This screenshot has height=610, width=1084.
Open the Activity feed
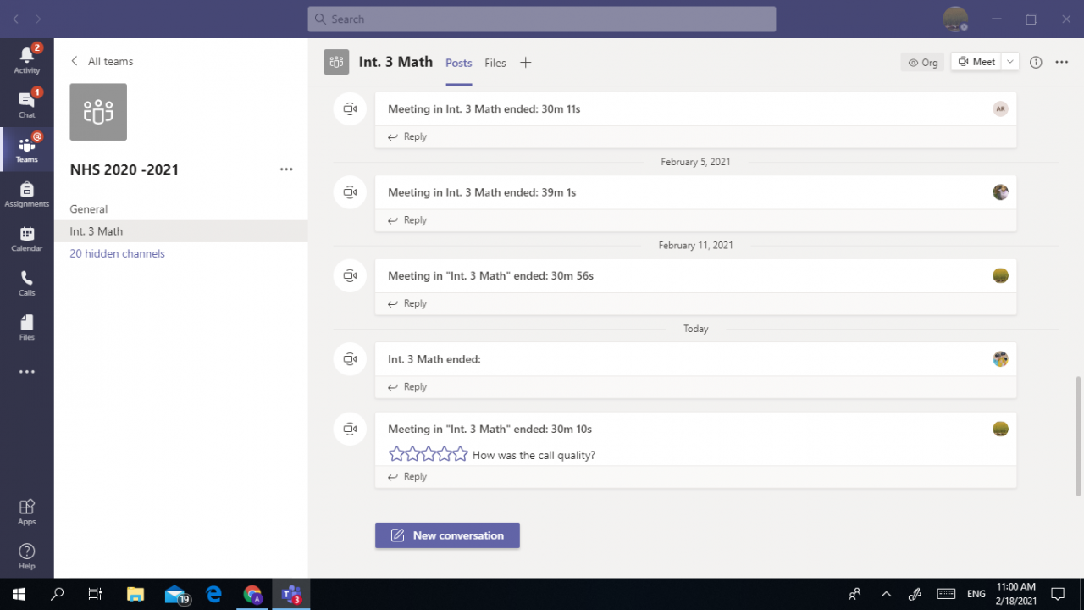pyautogui.click(x=27, y=59)
